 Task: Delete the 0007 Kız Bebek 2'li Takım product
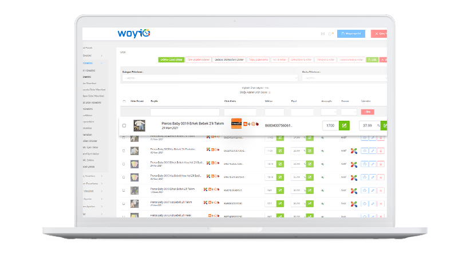(381, 204)
